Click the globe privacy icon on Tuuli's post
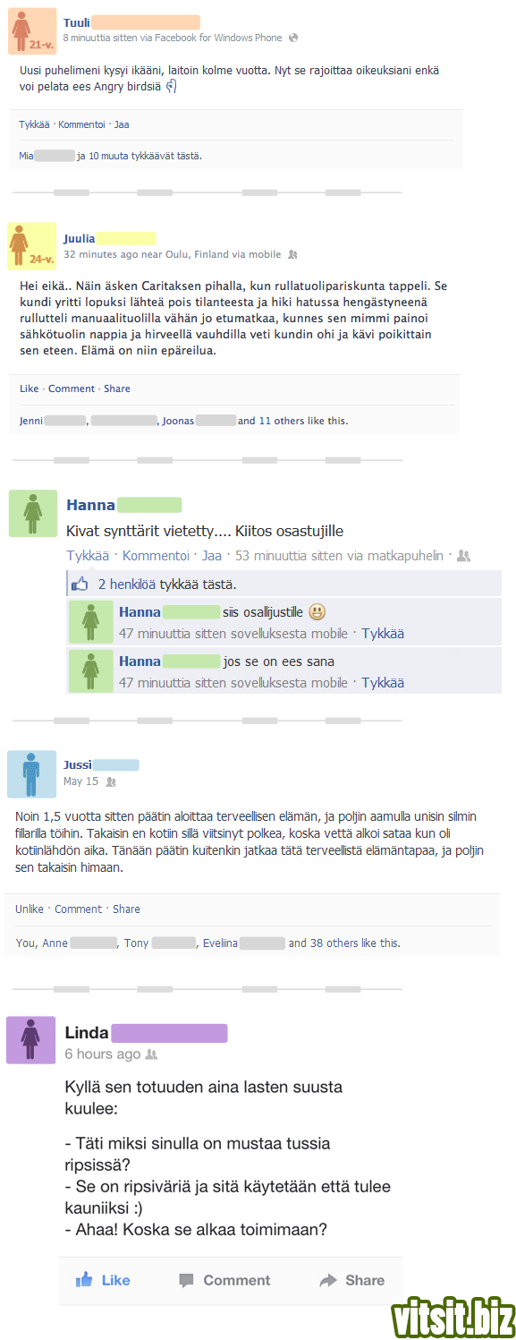Screen dimensions: 516x1340 pos(293,38)
